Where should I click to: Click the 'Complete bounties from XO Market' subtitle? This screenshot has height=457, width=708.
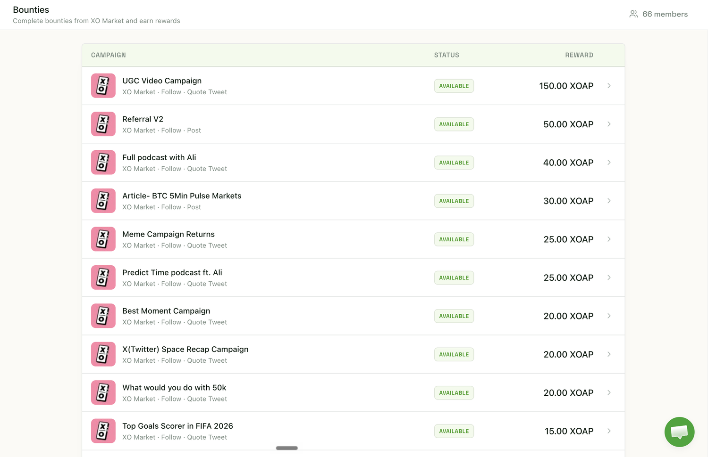coord(96,21)
